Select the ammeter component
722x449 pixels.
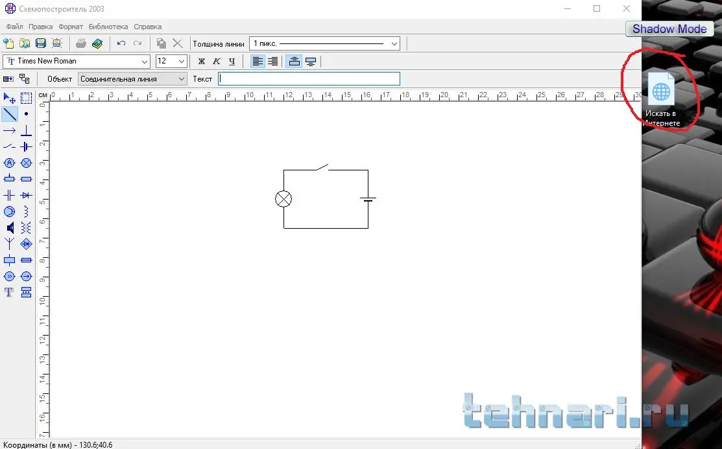coord(9,163)
